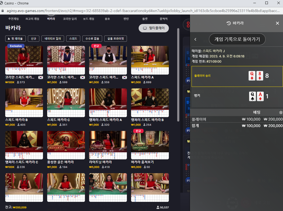This screenshot has width=283, height=211.
Task: Click player count icon beside 699
Action: click(x=144, y=82)
